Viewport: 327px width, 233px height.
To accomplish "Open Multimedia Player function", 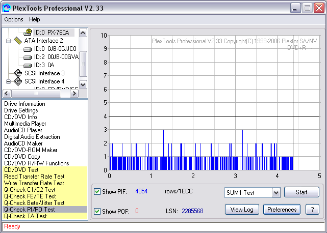I will [x=25, y=124].
